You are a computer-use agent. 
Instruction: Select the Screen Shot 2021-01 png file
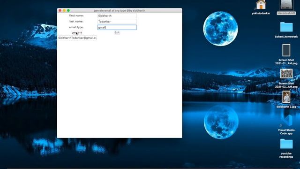[286, 50]
